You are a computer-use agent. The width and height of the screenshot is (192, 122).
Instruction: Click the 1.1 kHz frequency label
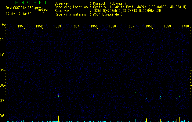(x=2, y=40)
